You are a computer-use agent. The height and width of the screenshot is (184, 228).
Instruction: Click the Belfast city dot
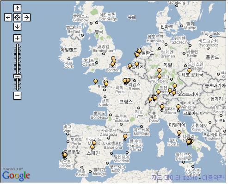82,35
